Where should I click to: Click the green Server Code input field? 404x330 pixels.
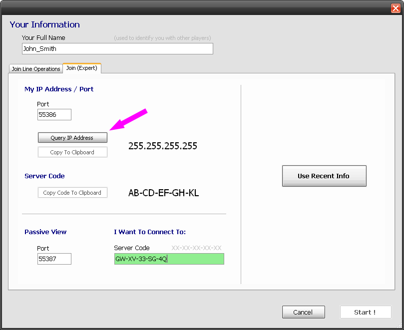169,259
